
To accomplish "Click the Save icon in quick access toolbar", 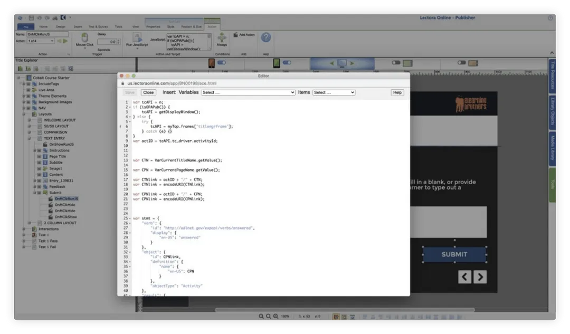I will [x=31, y=17].
